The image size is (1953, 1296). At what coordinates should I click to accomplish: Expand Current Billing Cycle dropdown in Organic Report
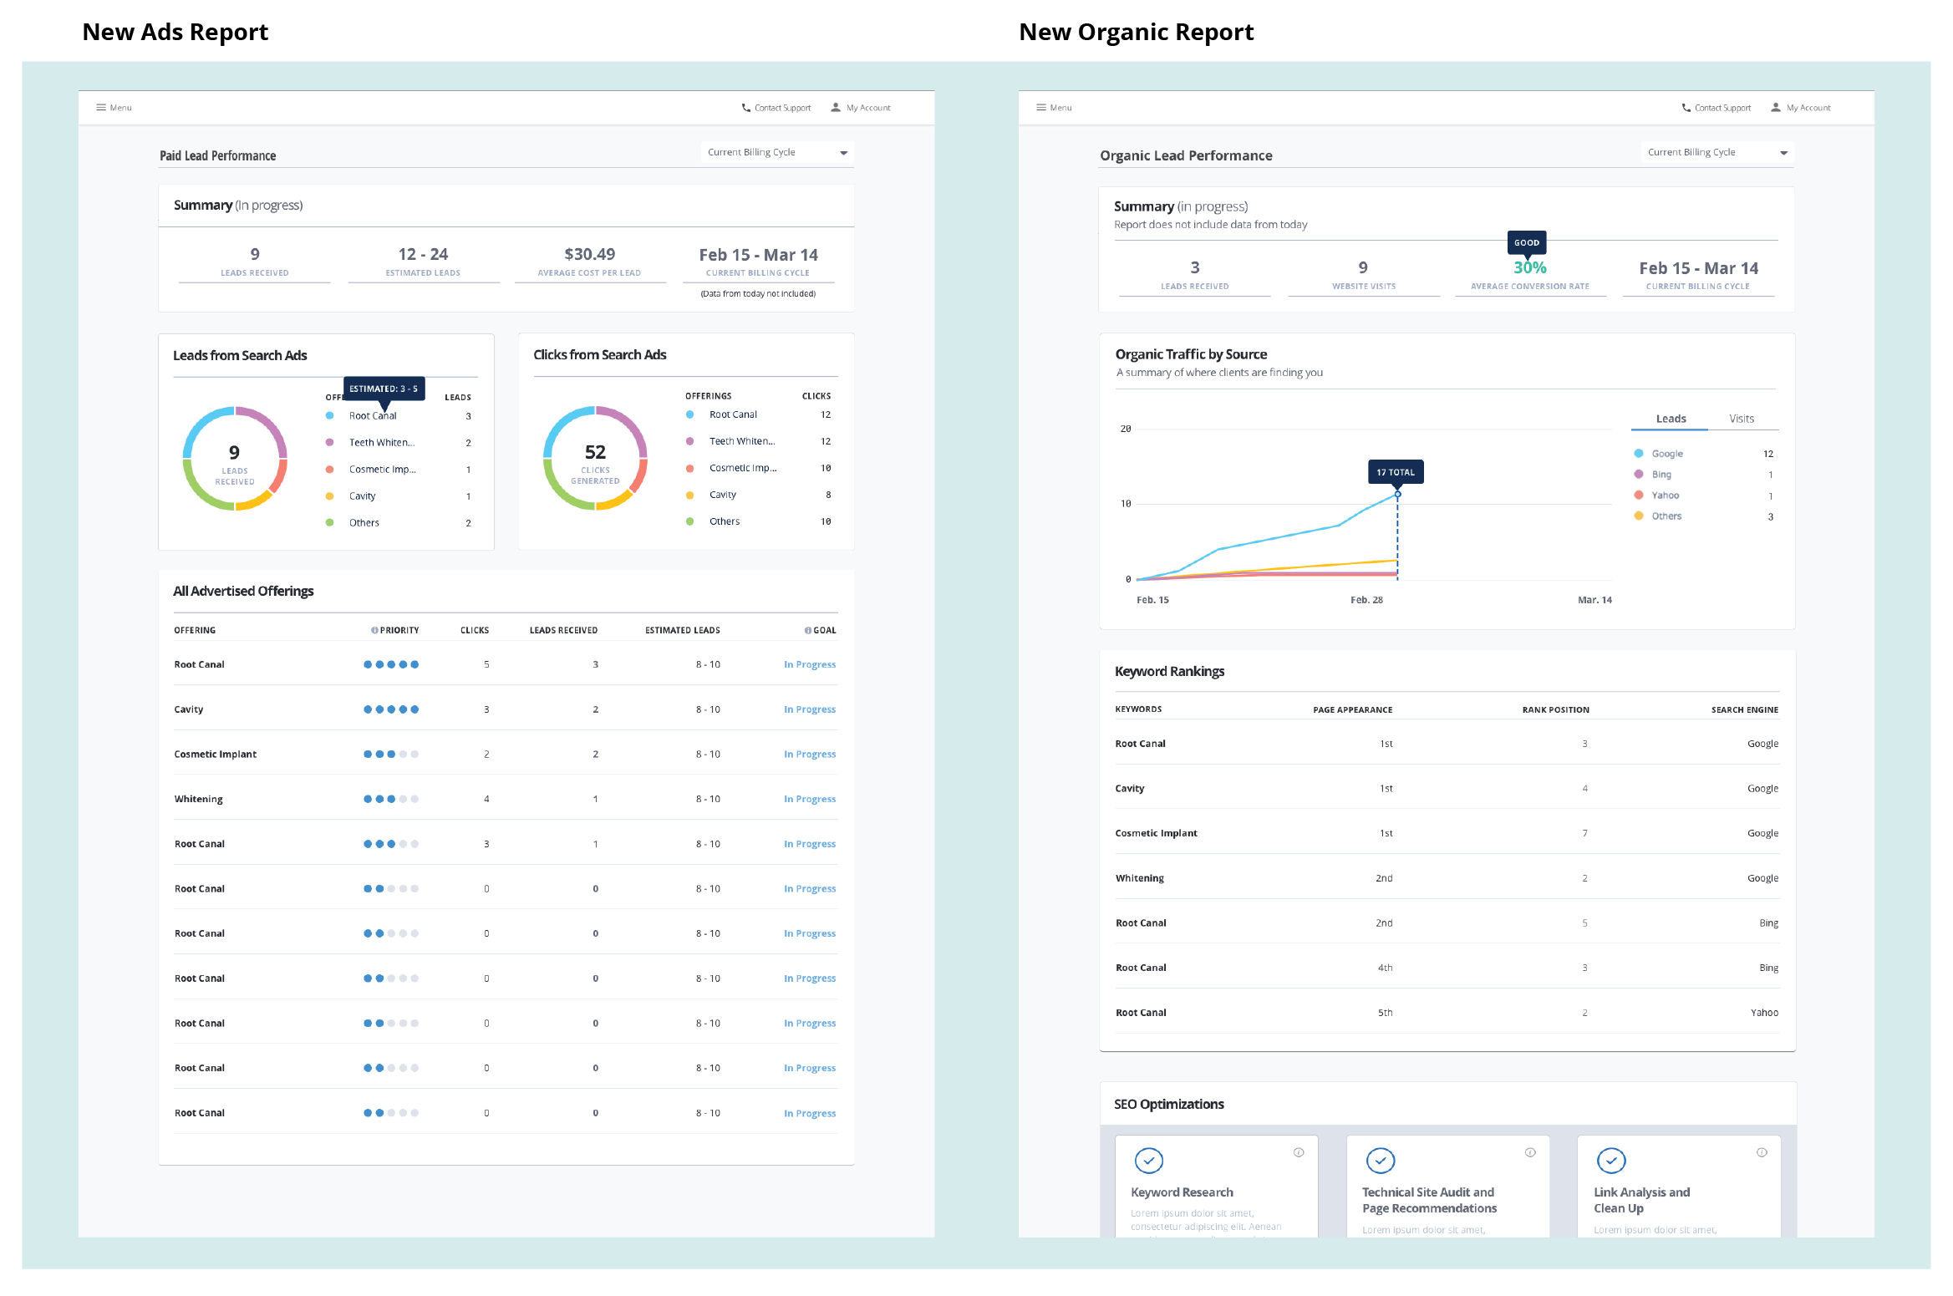click(x=1717, y=152)
